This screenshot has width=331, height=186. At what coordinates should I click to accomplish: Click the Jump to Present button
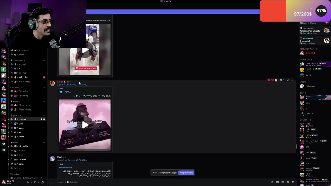tap(186, 173)
